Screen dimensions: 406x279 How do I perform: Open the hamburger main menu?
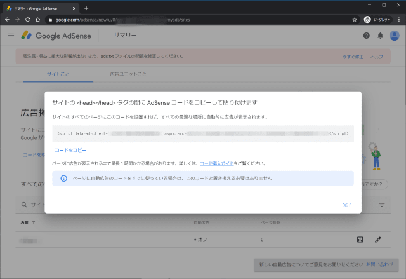[11, 36]
